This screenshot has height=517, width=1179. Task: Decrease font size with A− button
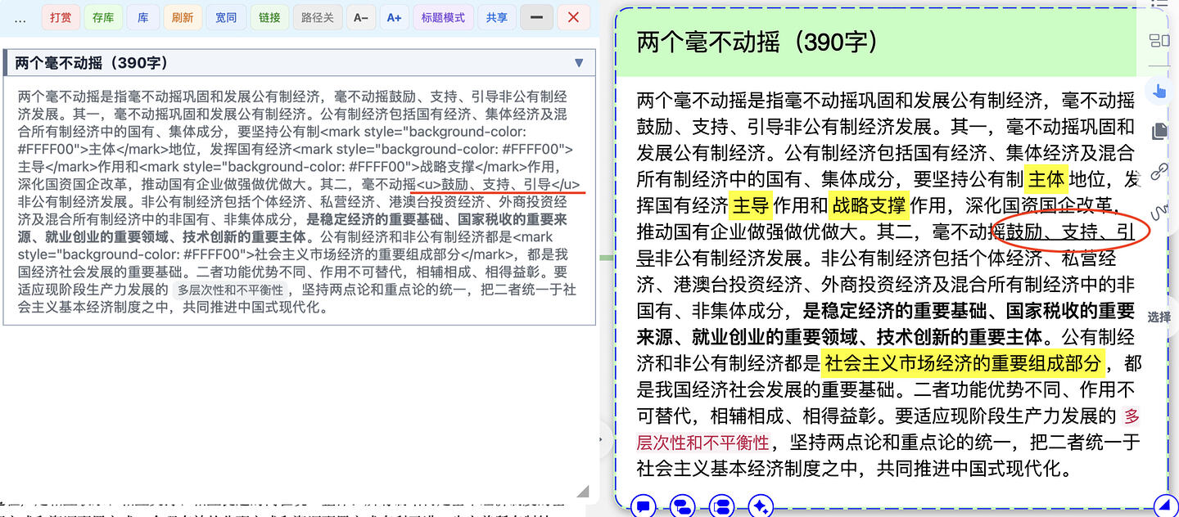[360, 17]
